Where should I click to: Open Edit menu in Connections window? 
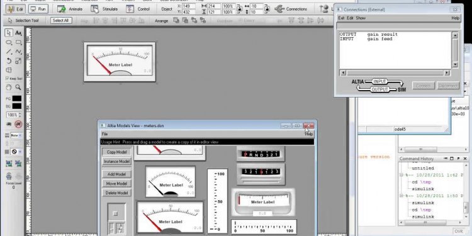[350, 18]
